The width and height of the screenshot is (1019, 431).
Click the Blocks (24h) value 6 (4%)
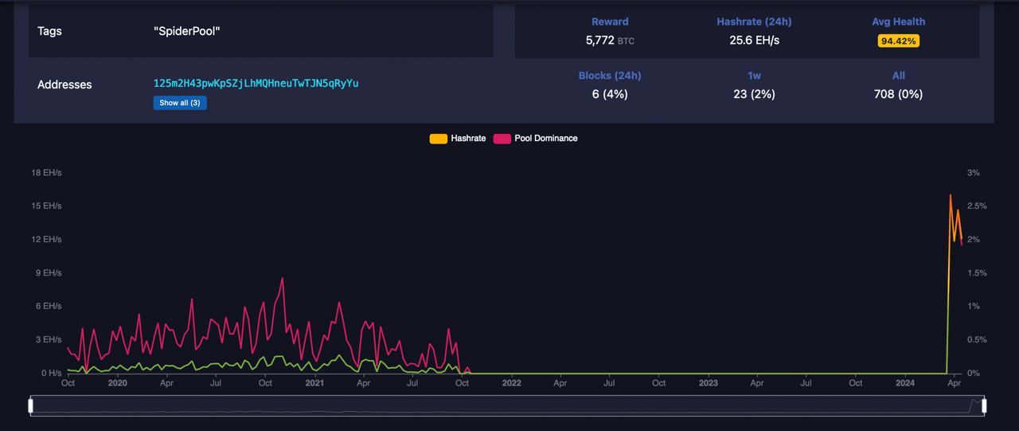610,94
